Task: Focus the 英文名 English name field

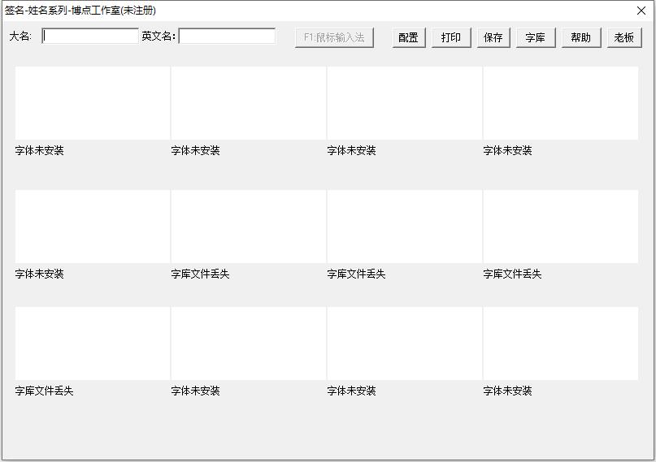Action: point(227,37)
